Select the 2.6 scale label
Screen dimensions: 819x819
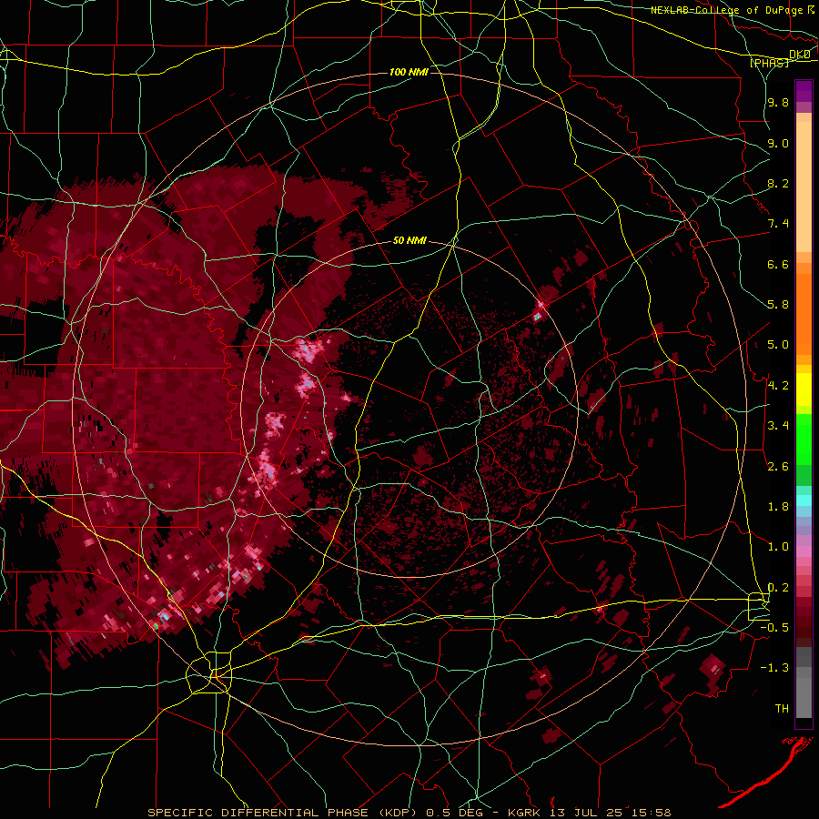point(778,467)
